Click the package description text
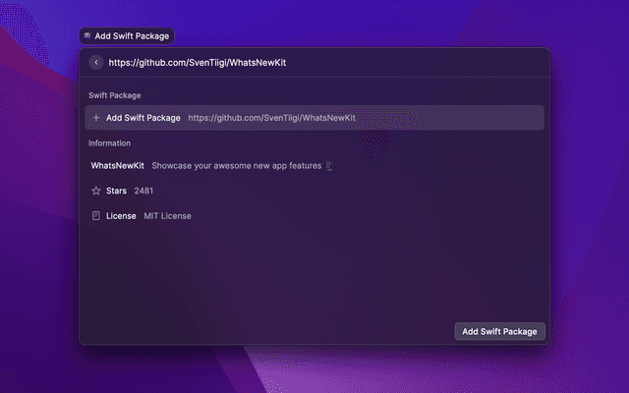The height and width of the screenshot is (393, 629). click(236, 166)
